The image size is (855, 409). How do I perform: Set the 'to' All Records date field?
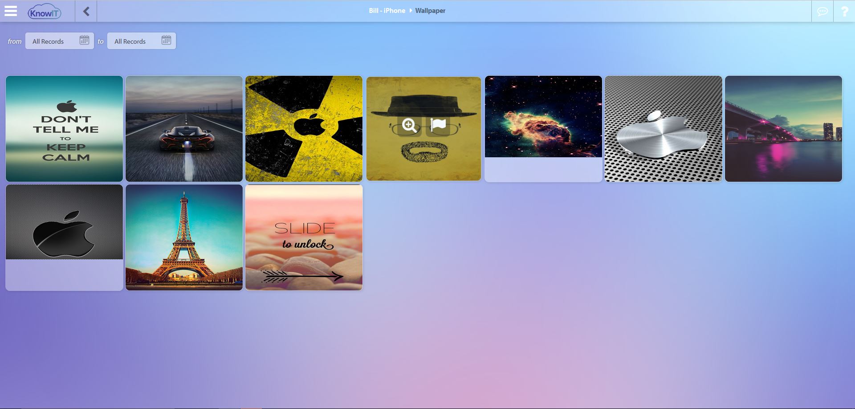[142, 41]
